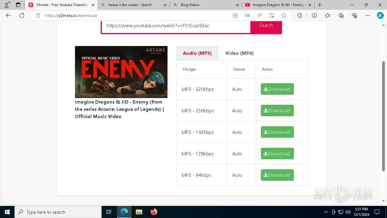The height and width of the screenshot is (218, 387).
Task: Click the Enemy video thumbnail
Action: [121, 72]
